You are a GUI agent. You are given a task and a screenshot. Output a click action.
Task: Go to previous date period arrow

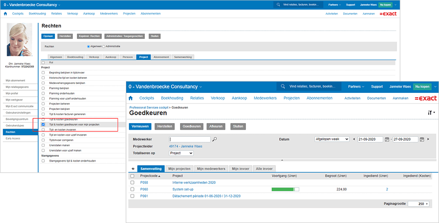(354, 139)
